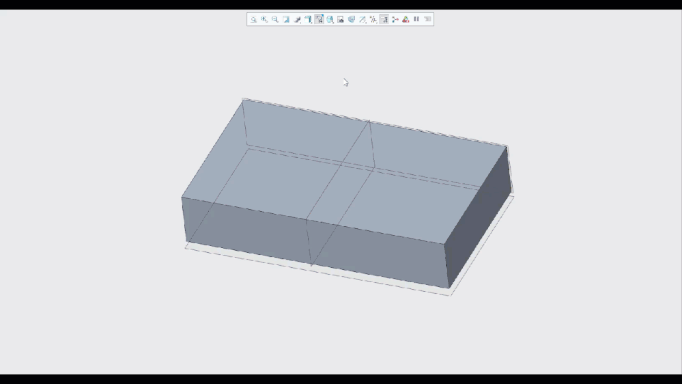
Task: Open the point and axis display dropdown
Action: pos(373,19)
